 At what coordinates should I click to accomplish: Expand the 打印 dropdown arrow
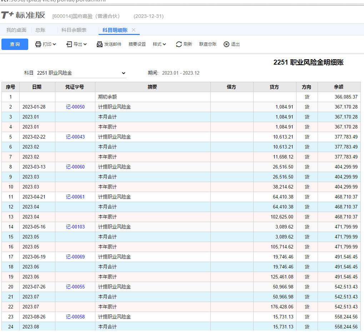click(x=54, y=44)
